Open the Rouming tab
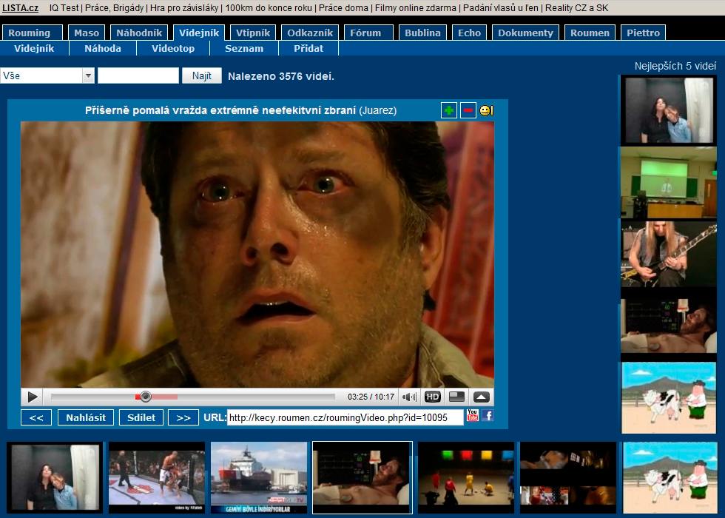The width and height of the screenshot is (725, 518). 32,33
